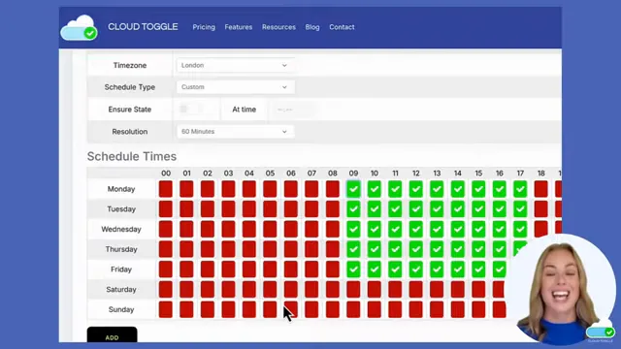Click the 18 hour column header
Viewport: 621px width, 349px height.
tap(541, 174)
